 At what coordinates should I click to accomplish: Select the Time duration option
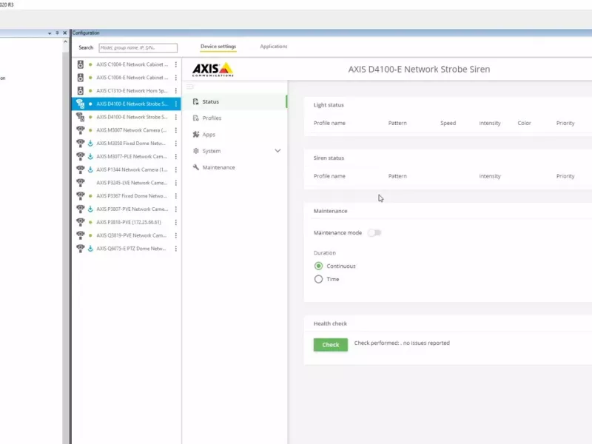[319, 279]
